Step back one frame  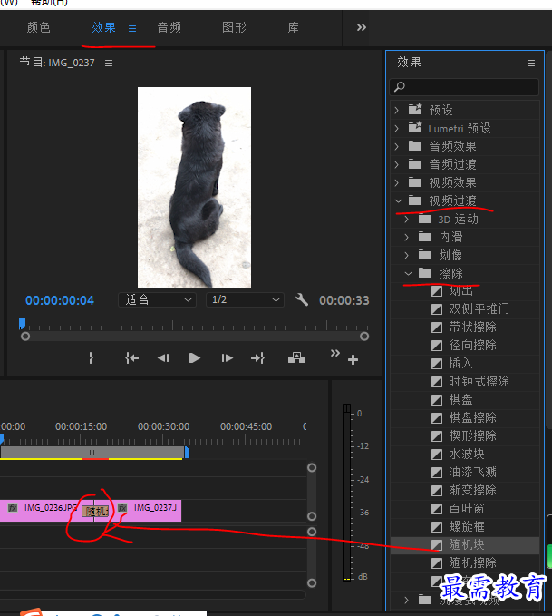[x=163, y=357]
